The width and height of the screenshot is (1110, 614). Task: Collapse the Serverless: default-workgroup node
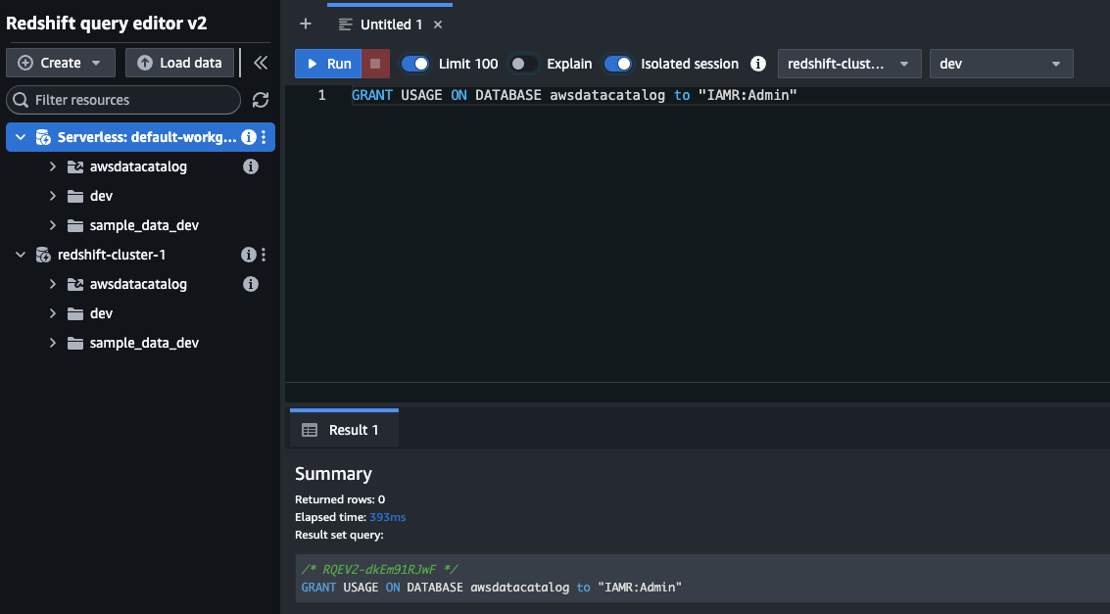(x=21, y=137)
